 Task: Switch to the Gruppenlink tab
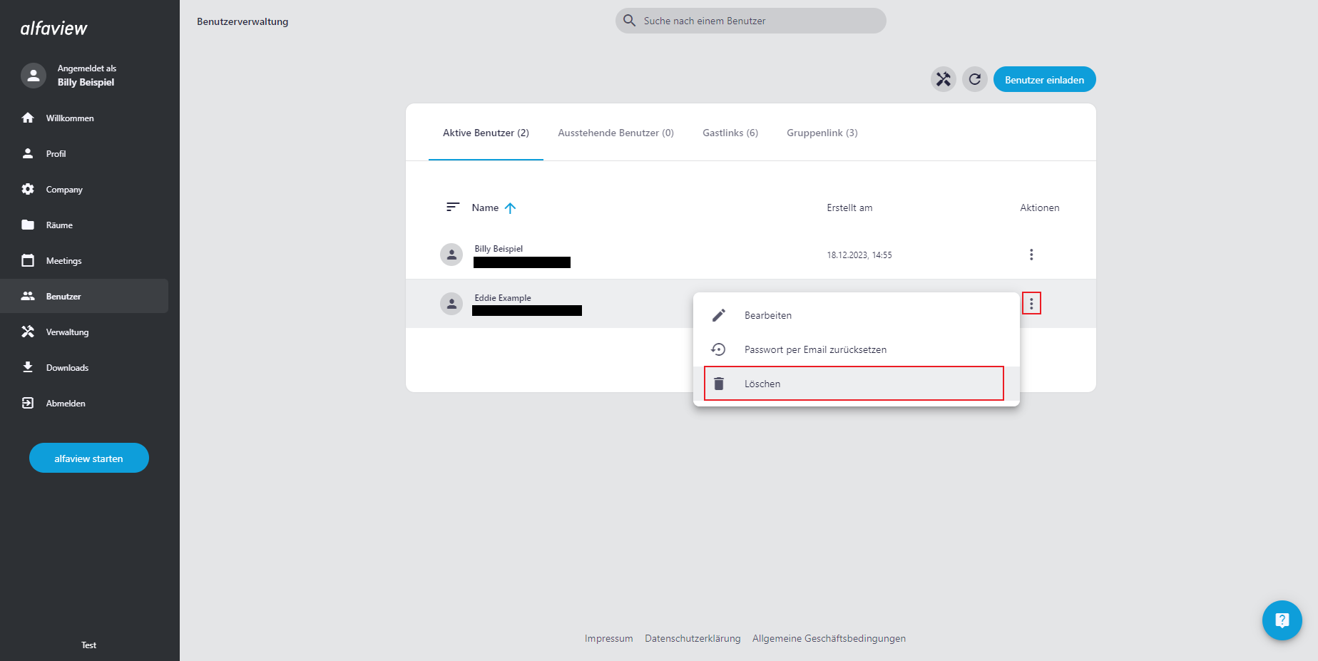click(x=822, y=133)
